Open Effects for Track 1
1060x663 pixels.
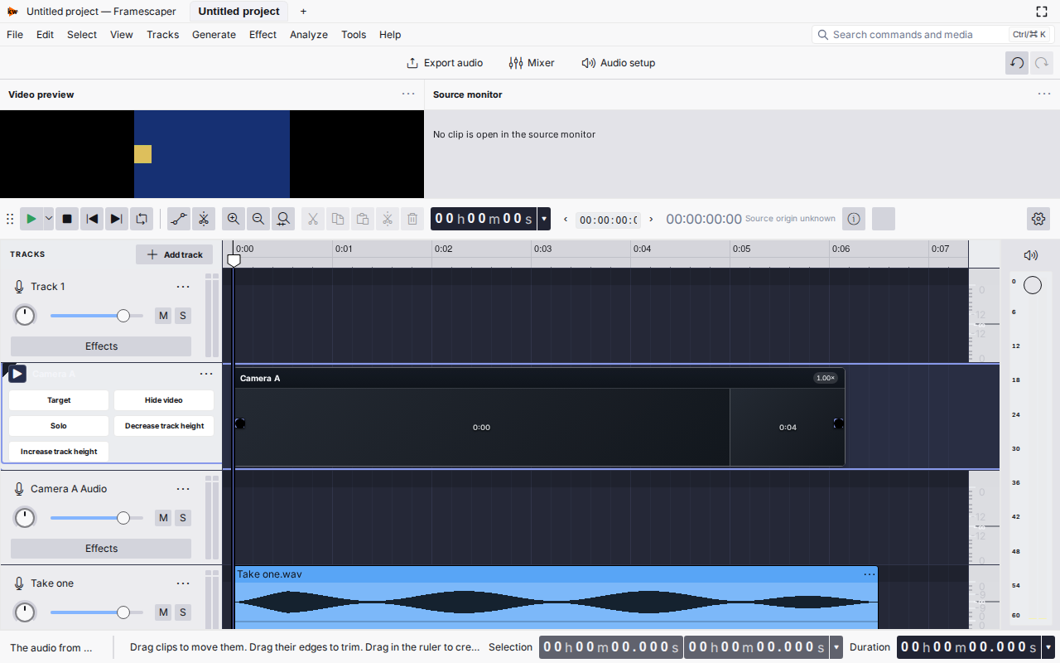click(101, 346)
